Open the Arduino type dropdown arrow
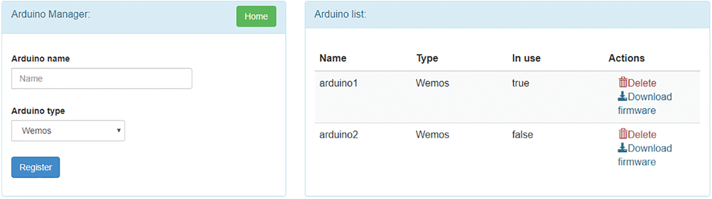The image size is (712, 199). pyautogui.click(x=118, y=131)
